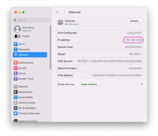The width and height of the screenshot is (158, 136).
Task: Open Bob Kane Apple ID settings
Action: tap(30, 29)
